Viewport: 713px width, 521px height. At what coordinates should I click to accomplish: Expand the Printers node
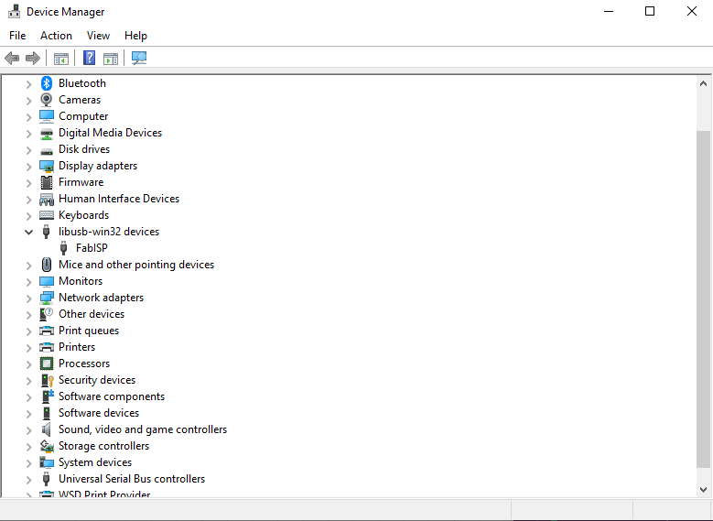28,348
